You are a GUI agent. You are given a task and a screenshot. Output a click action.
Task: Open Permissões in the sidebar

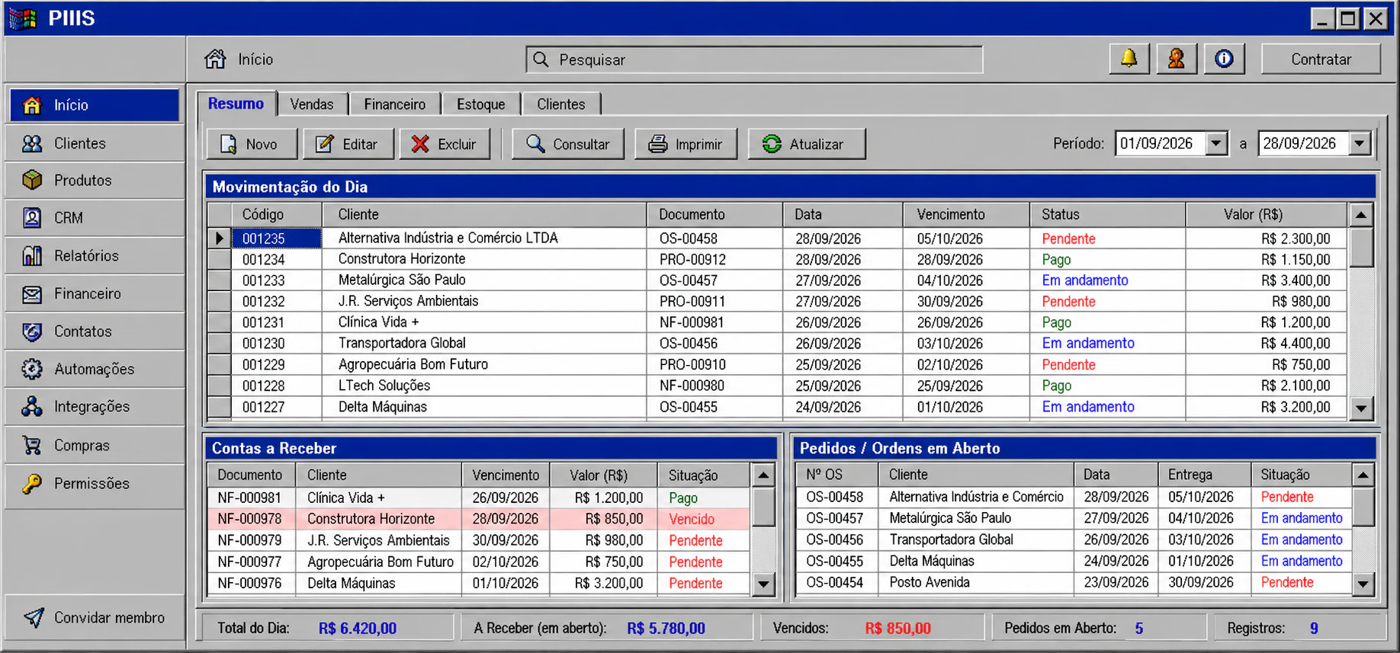coord(95,483)
